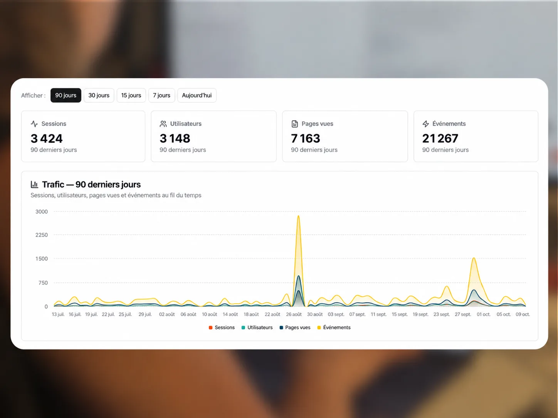The height and width of the screenshot is (418, 558).
Task: Click the 01 oct. axis label
Action: coord(484,314)
